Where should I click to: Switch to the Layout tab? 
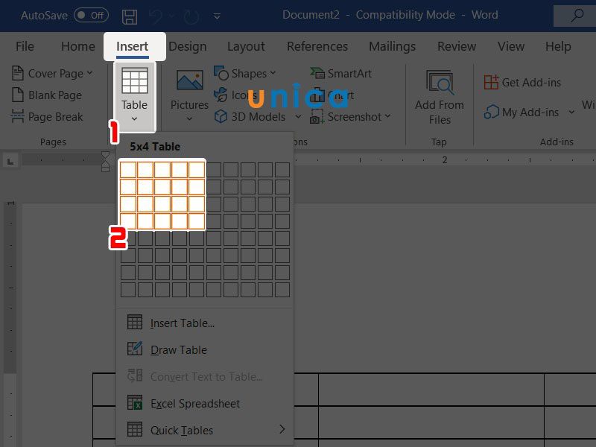tap(246, 46)
